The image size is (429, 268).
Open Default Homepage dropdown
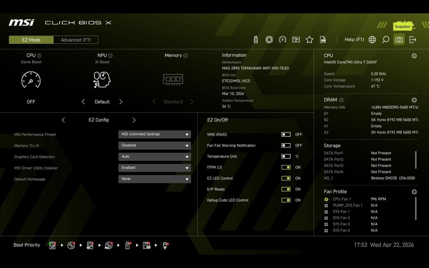click(154, 179)
